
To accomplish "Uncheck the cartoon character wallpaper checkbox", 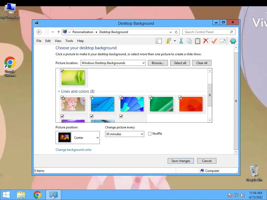I will click(62, 97).
